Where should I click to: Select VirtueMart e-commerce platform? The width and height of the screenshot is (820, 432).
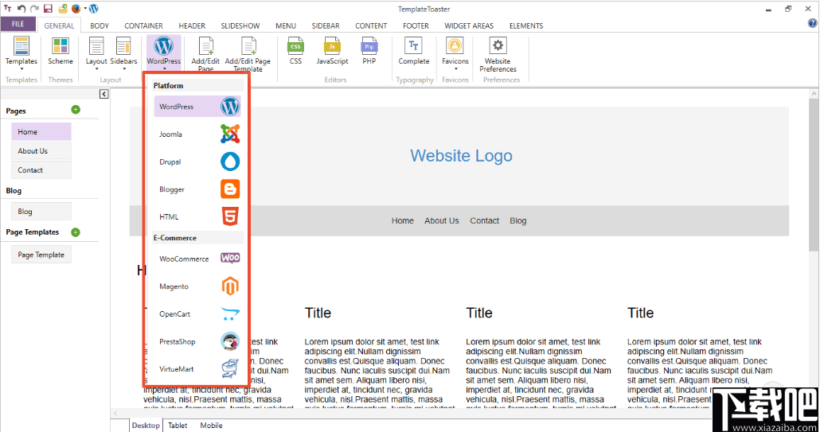[x=197, y=369]
